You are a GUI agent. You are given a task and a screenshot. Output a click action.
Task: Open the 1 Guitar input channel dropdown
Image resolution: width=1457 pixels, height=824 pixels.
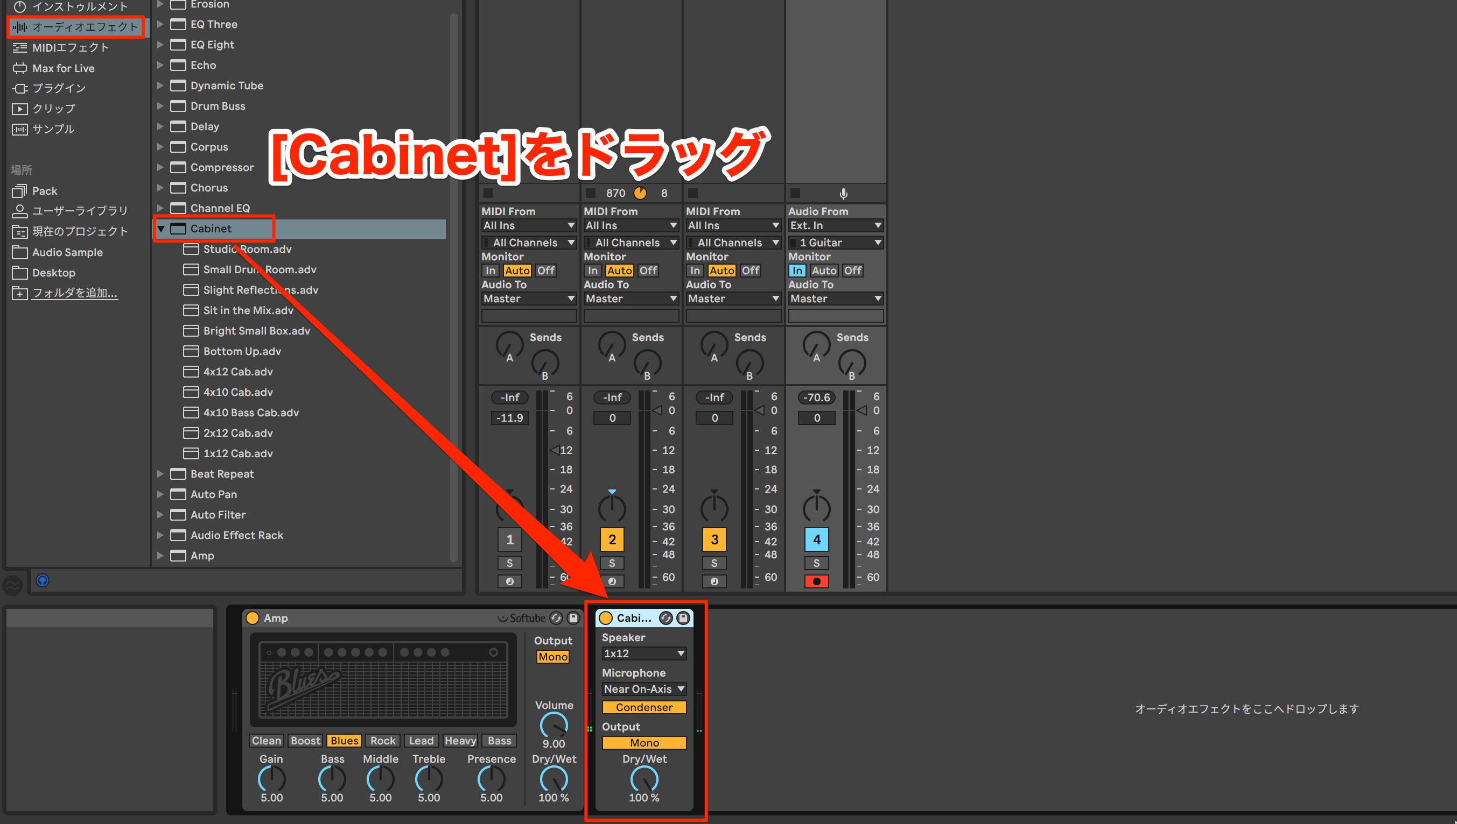836,243
